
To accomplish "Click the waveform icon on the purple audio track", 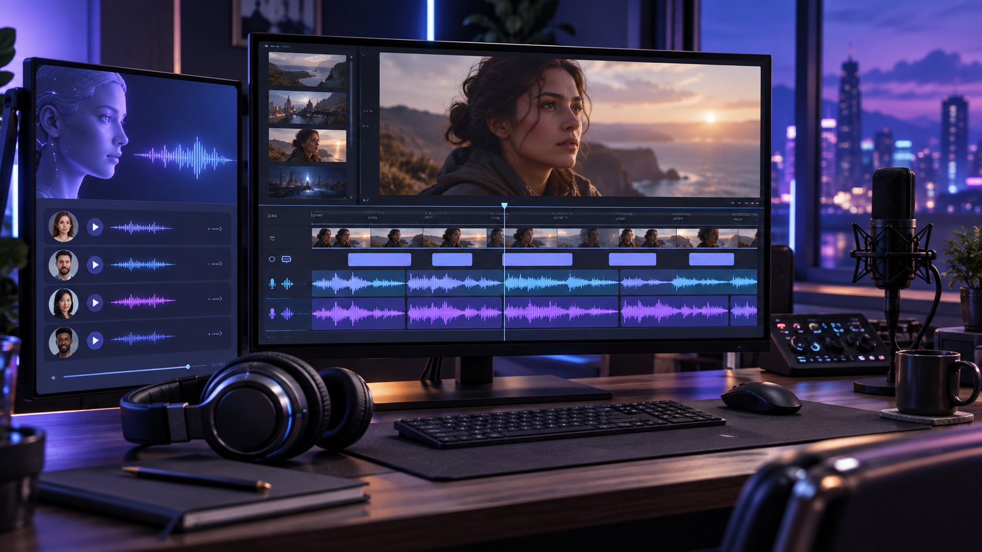I will (287, 314).
